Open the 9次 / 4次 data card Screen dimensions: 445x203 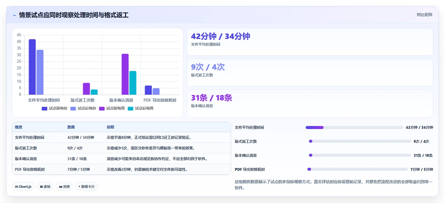point(310,73)
